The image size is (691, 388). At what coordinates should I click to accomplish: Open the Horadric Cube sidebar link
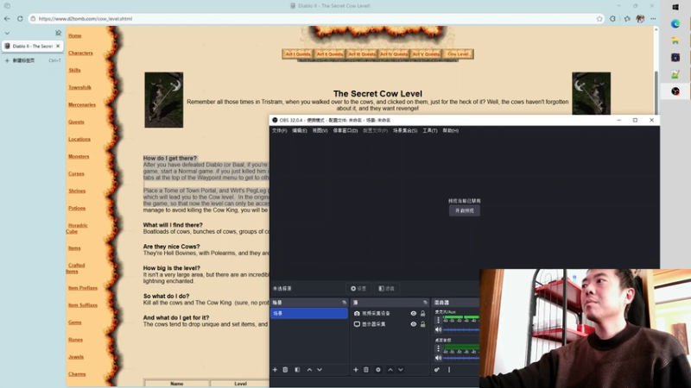tap(77, 228)
